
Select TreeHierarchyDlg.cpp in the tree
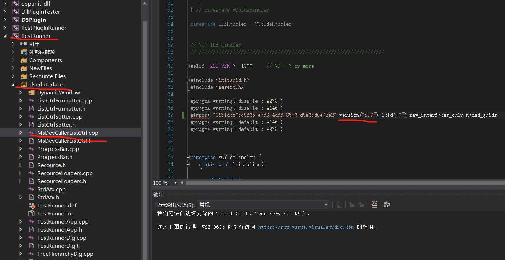click(65, 254)
